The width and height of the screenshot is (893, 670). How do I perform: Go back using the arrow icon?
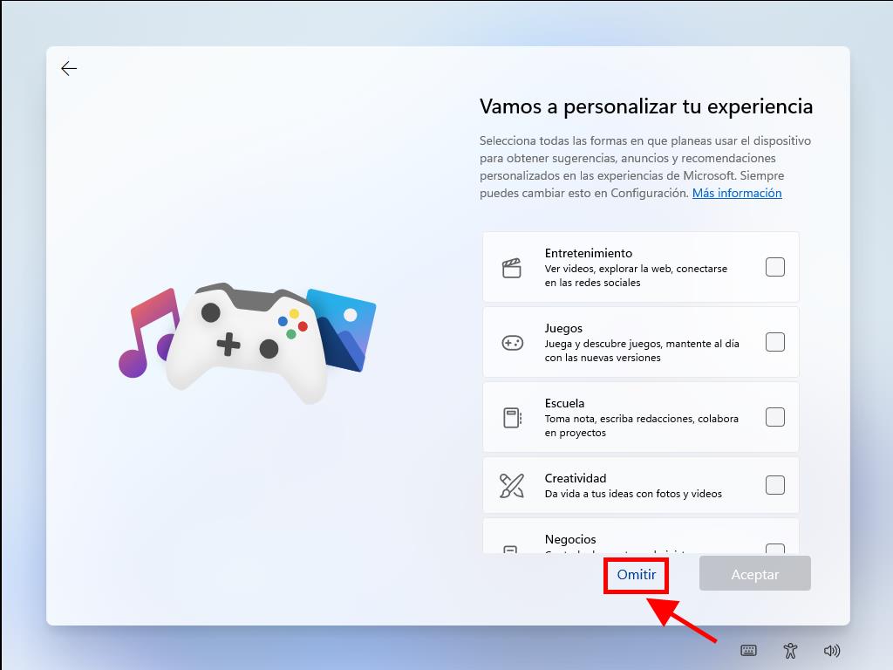click(69, 69)
